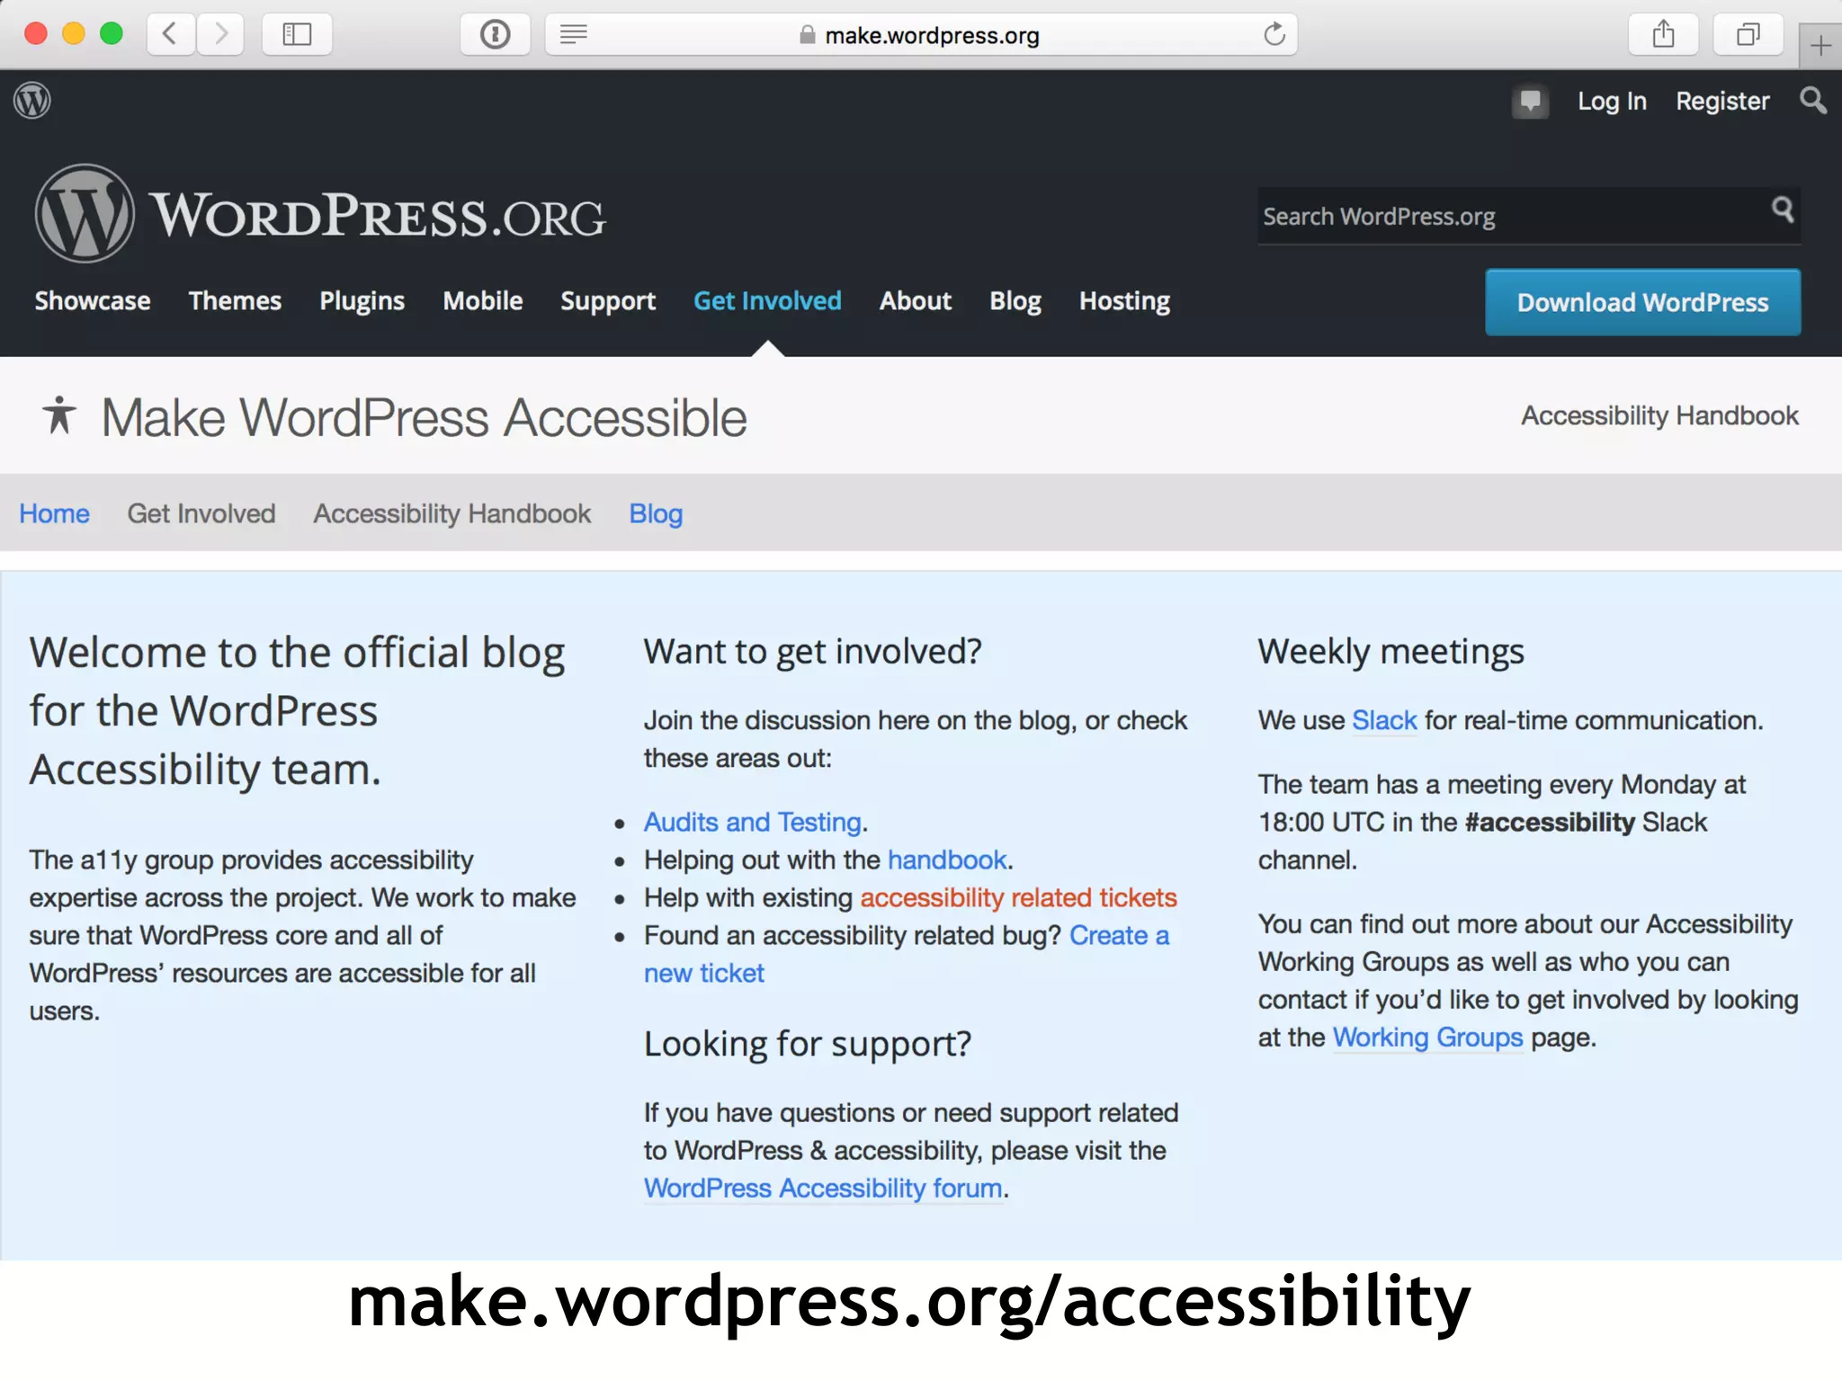Image resolution: width=1842 pixels, height=1381 pixels.
Task: Go to Home in the sub-navigation
Action: tap(54, 513)
